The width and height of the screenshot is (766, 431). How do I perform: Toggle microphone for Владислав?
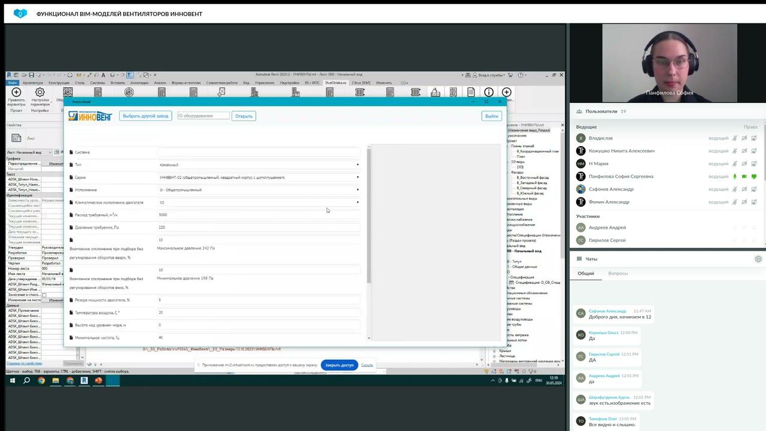pos(735,138)
